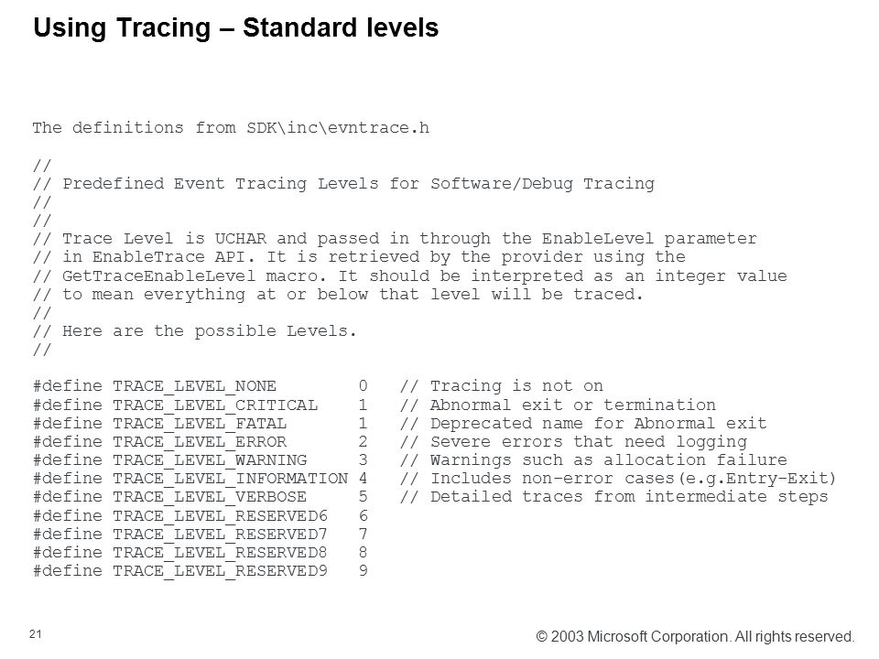The width and height of the screenshot is (879, 659).
Task: Click the TRACE_LEVEL_RESERVED8 identifier
Action: [x=220, y=553]
